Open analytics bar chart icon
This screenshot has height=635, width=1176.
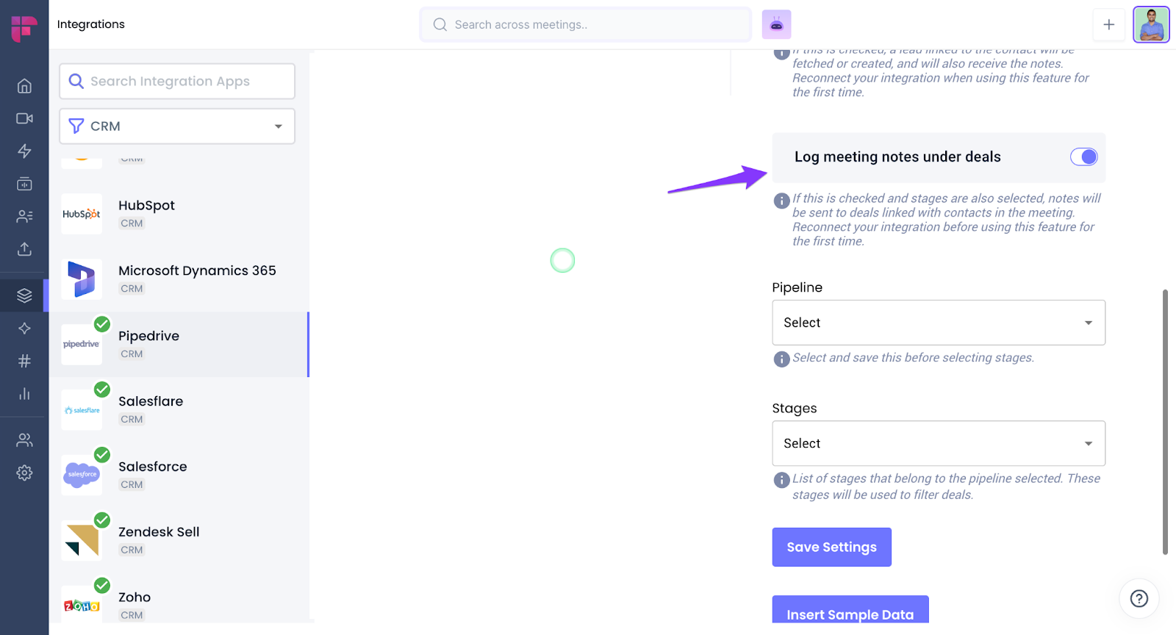pos(24,394)
